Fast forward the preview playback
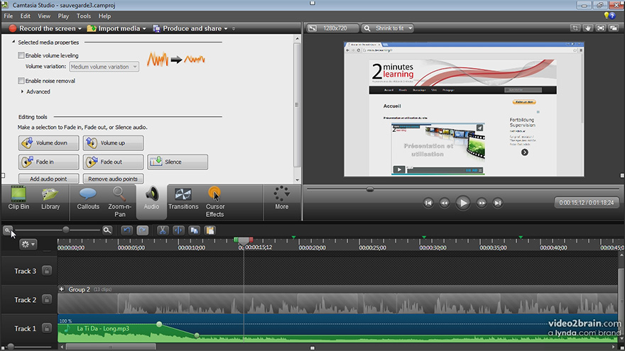This screenshot has width=625, height=351. pyautogui.click(x=482, y=203)
